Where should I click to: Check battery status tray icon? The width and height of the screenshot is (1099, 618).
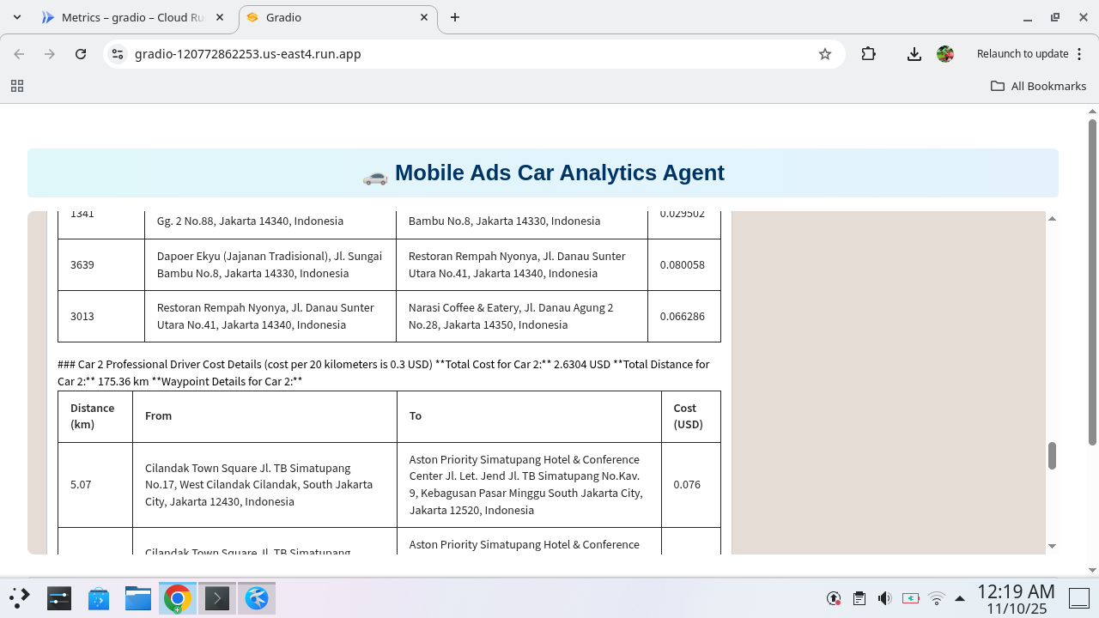point(911,598)
